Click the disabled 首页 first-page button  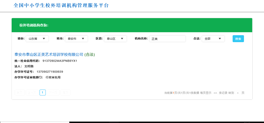(20, 93)
